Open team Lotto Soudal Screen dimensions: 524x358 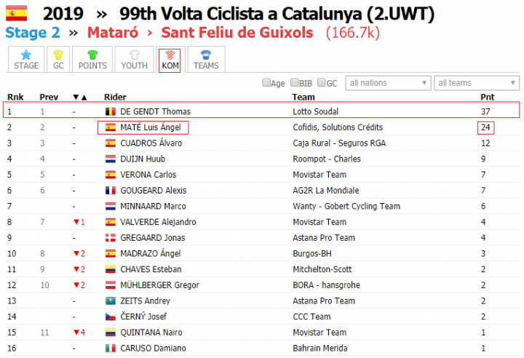point(315,111)
